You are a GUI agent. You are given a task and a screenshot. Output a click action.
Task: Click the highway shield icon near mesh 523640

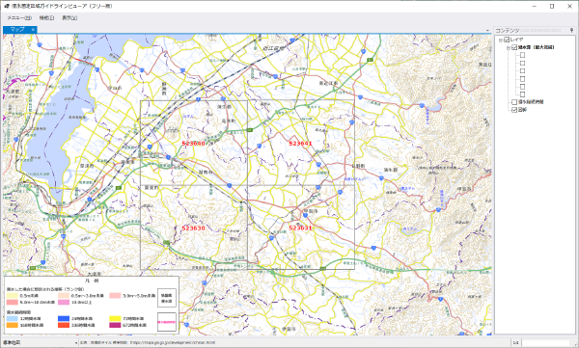pyautogui.click(x=250, y=130)
